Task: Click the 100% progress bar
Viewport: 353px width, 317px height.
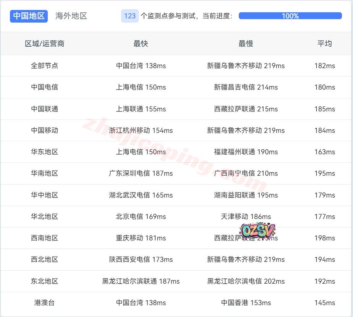Action: point(290,16)
